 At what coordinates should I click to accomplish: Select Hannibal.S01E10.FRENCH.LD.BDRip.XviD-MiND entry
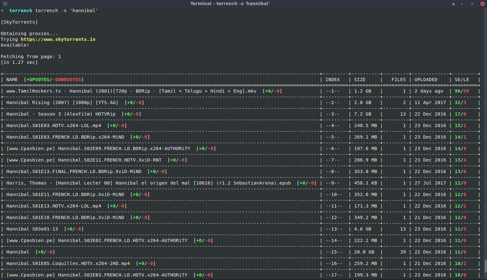[65, 217]
